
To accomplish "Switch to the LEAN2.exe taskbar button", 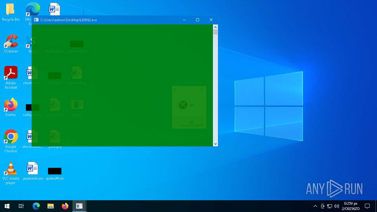I will [x=79, y=206].
